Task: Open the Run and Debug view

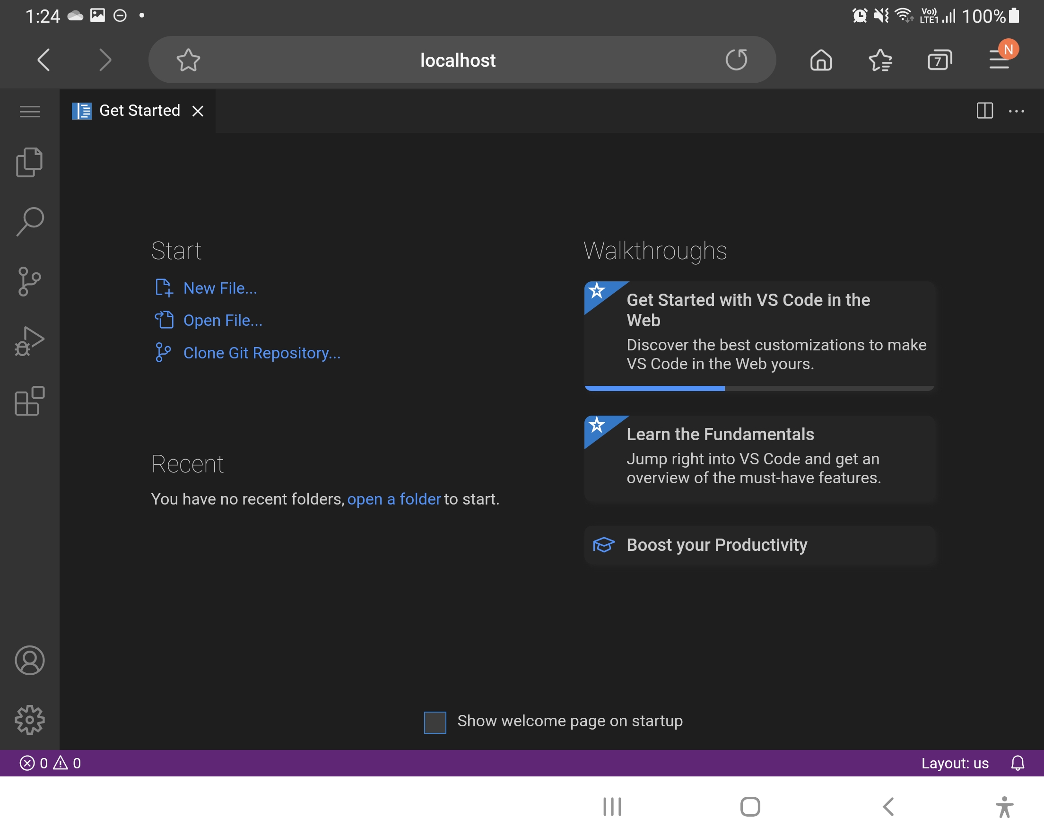Action: click(29, 341)
